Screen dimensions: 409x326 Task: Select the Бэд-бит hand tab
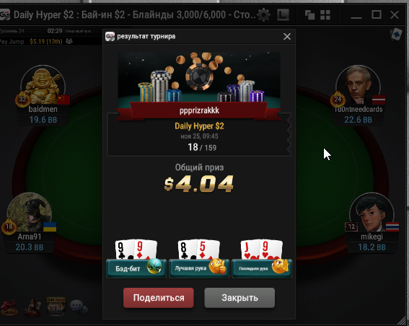point(136,268)
